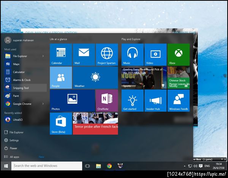Screen dimensions: 228x178
Task: Open the Insider Hub tile
Action: click(x=155, y=101)
